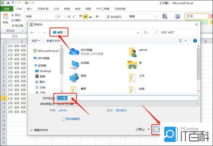Go up one level with the dialog's up arrow

click(49, 32)
